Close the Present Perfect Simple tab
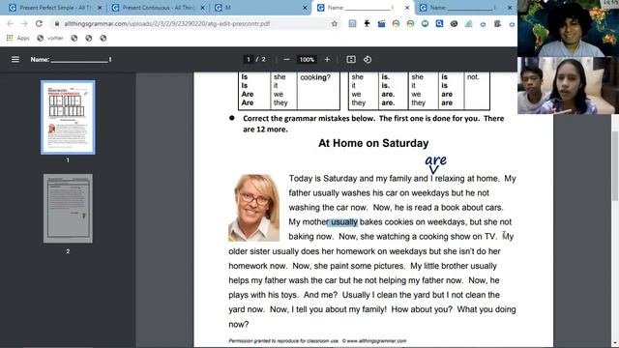The height and width of the screenshot is (348, 619). click(x=100, y=8)
